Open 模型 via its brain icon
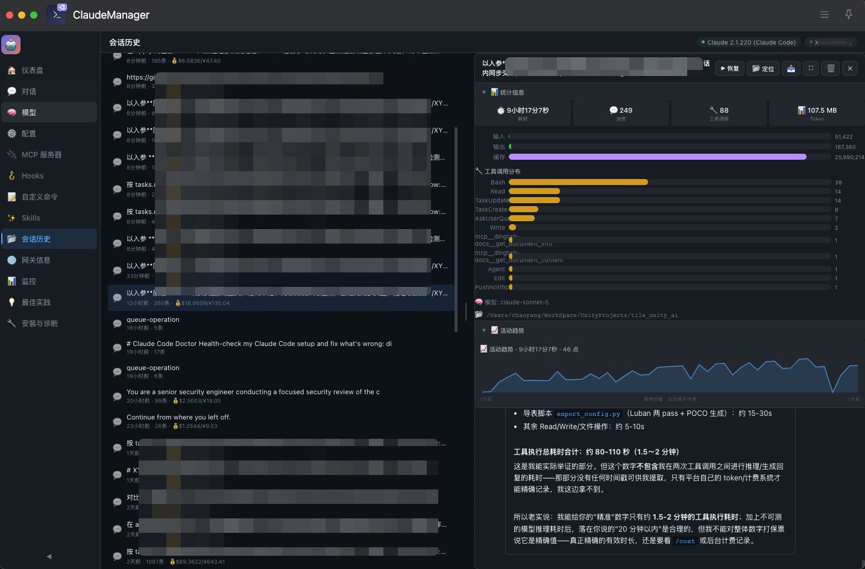The height and width of the screenshot is (569, 865). [x=11, y=113]
